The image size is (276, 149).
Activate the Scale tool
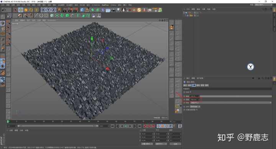[26, 10]
